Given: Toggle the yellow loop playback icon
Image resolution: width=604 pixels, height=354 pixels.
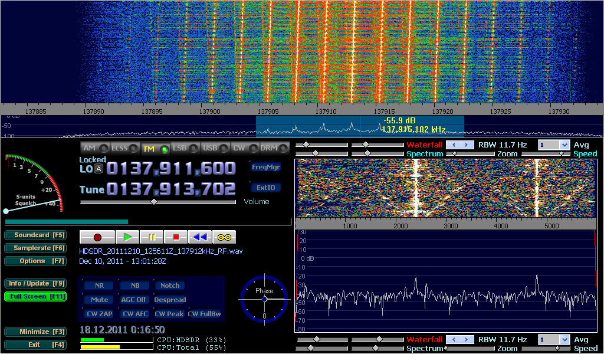Looking at the screenshot, I should [x=224, y=237].
